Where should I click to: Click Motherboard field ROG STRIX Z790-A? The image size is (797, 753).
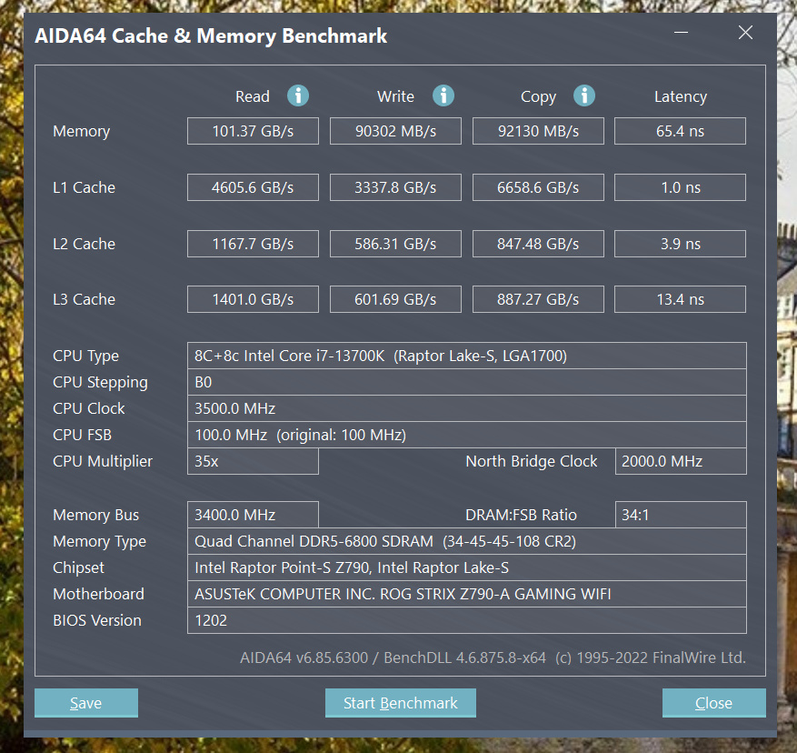(466, 594)
